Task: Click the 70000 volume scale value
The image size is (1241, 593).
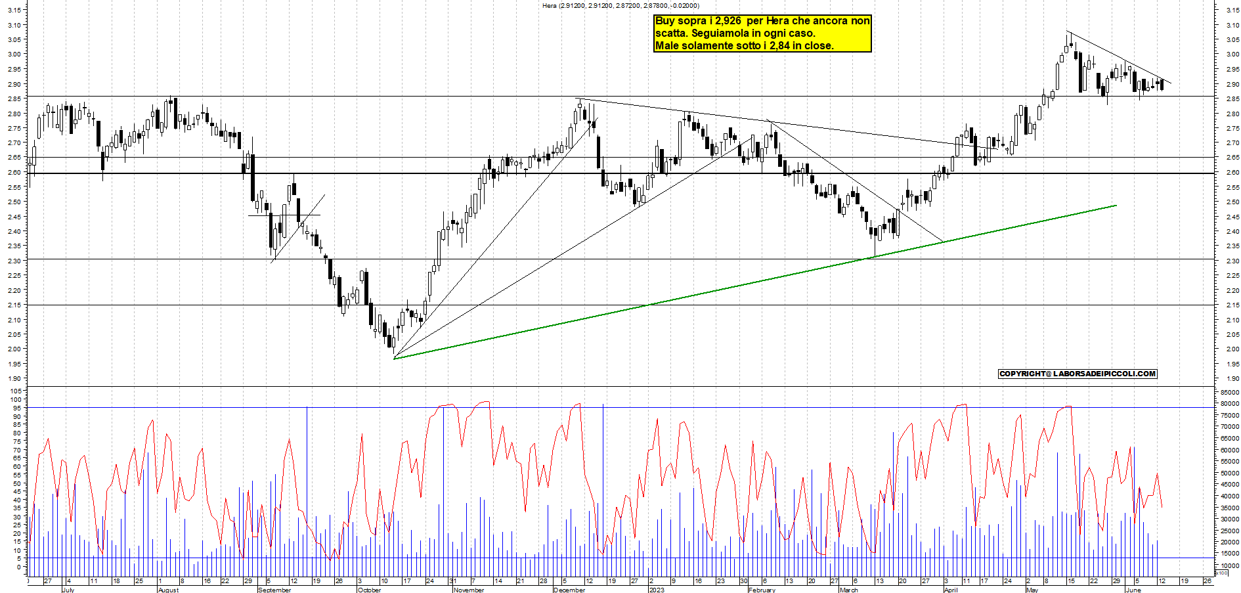Action: pyautogui.click(x=1230, y=427)
